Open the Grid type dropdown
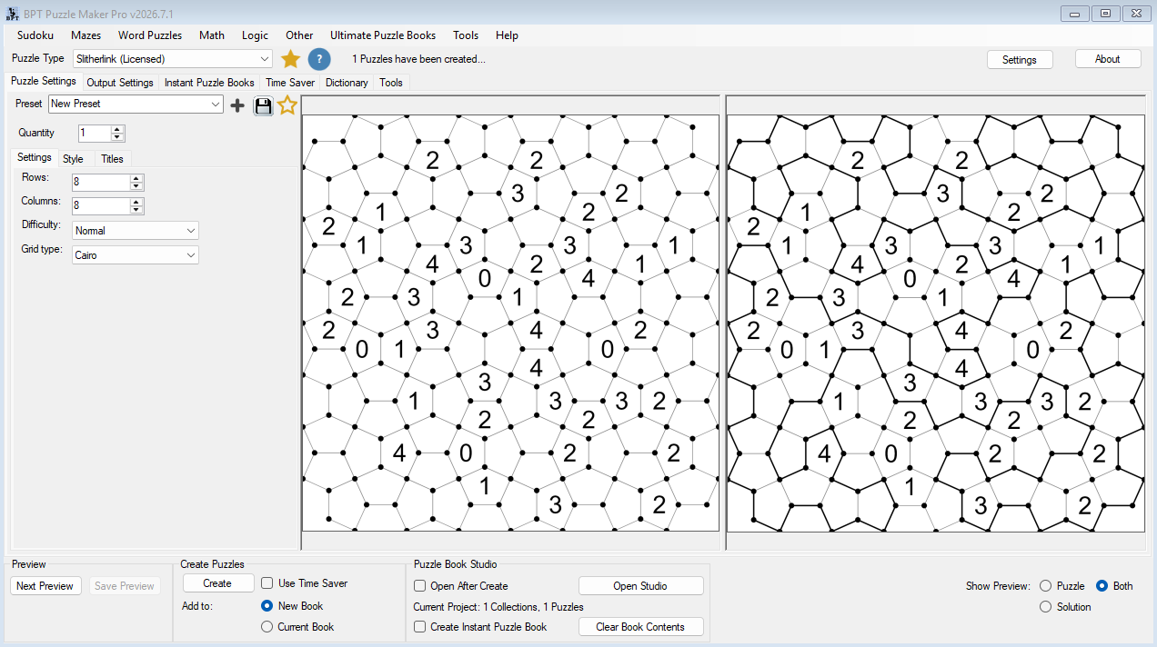Viewport: 1157px width, 647px height. tap(136, 255)
